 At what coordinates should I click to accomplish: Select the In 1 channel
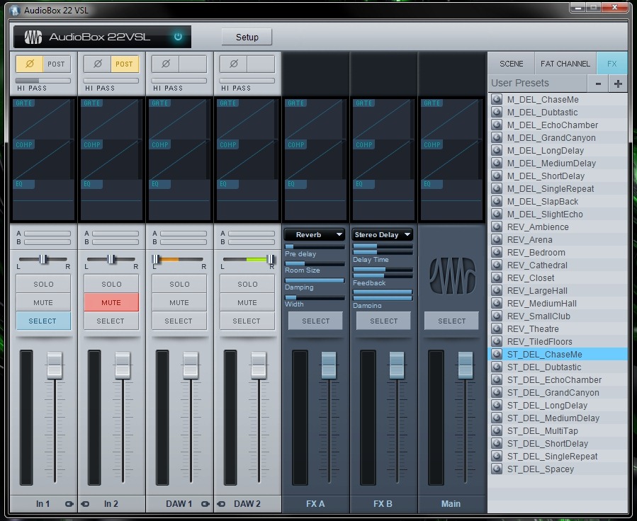(43, 321)
